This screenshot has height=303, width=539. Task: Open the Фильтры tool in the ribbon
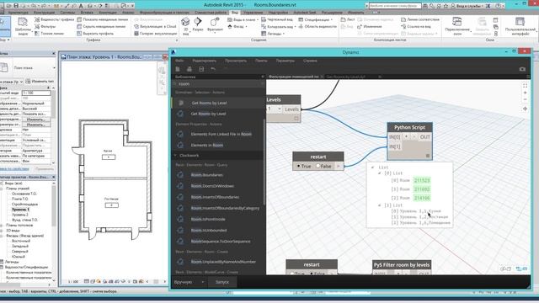[45, 26]
